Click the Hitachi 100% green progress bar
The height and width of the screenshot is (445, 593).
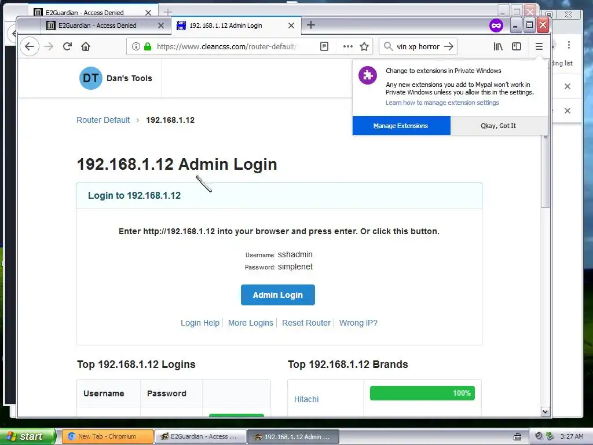pos(422,393)
